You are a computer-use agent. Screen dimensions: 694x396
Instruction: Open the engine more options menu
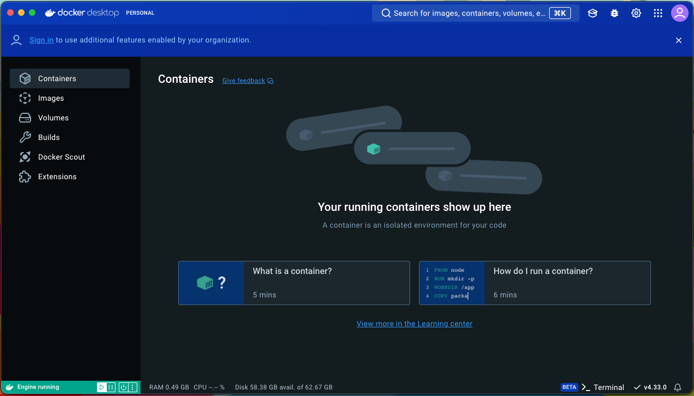132,387
